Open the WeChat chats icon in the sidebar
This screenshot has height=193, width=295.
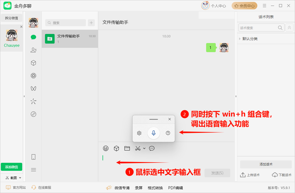(33, 37)
